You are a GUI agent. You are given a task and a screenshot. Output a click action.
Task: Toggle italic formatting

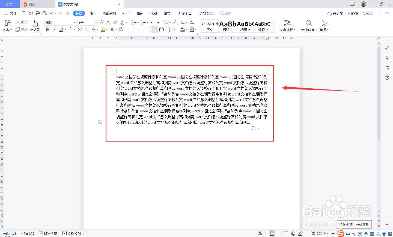tap(54, 30)
